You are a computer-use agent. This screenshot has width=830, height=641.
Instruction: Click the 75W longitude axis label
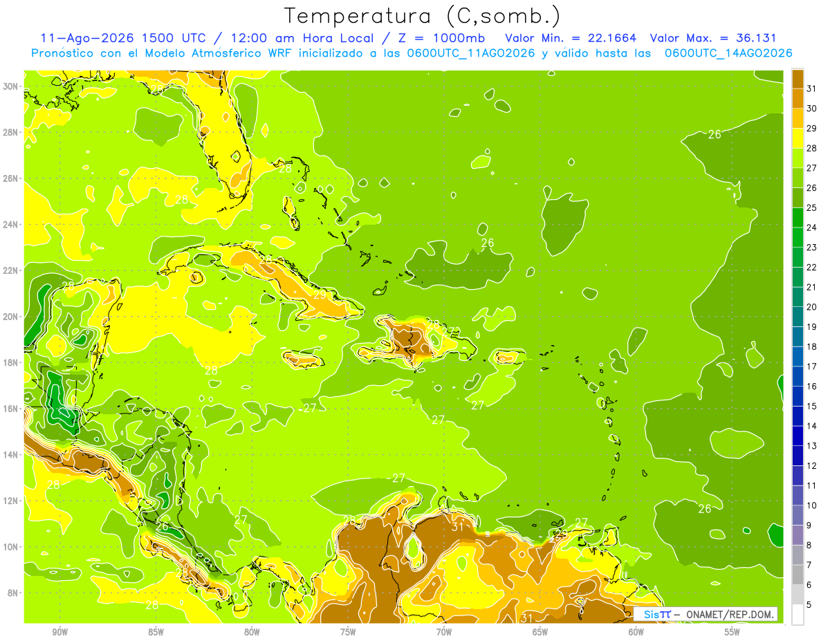pos(348,632)
